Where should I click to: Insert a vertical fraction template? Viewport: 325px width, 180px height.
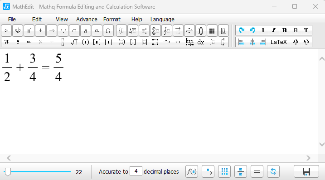point(63,42)
